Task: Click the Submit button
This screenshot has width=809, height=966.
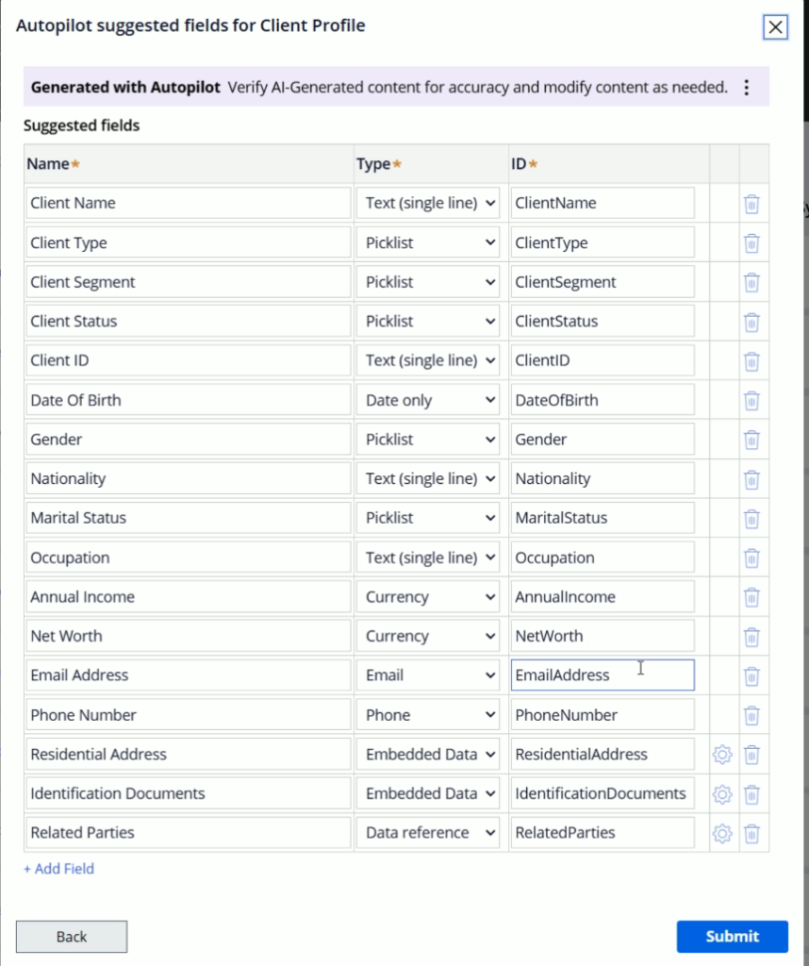Action: (732, 937)
